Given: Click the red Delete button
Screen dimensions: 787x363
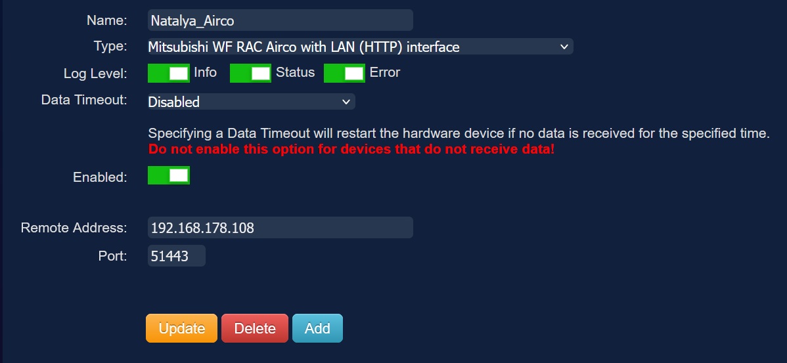Looking at the screenshot, I should [x=255, y=328].
